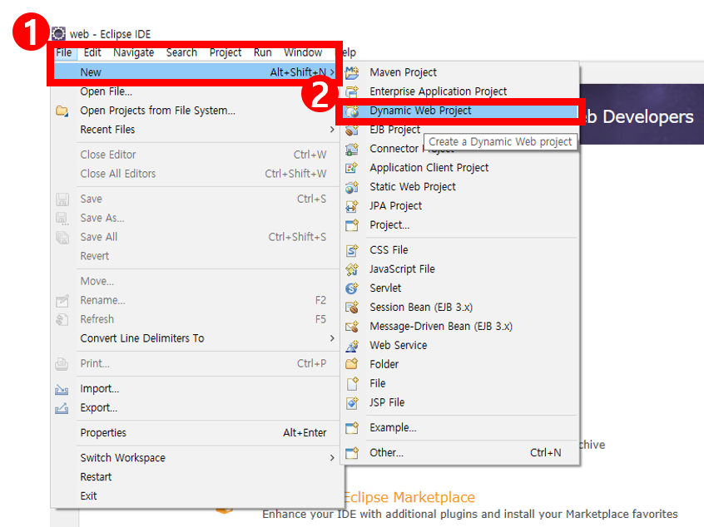
Task: Choose Export... in File menu
Action: coord(195,407)
